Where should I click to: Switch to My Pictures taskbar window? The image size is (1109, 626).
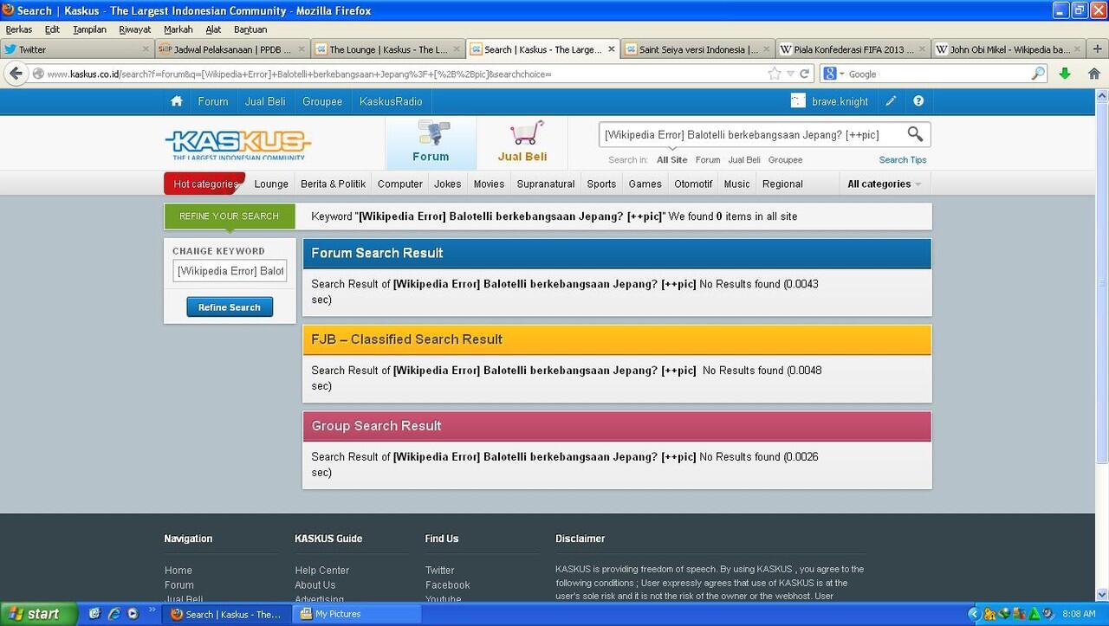tap(356, 614)
